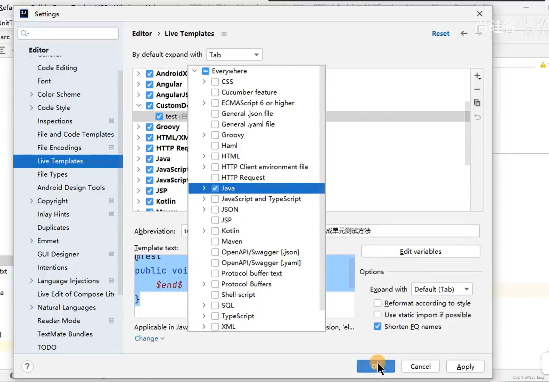The height and width of the screenshot is (382, 549).
Task: Expand the Emmet settings node
Action: (x=31, y=241)
